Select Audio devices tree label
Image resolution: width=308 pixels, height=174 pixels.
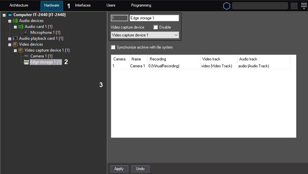[31, 21]
